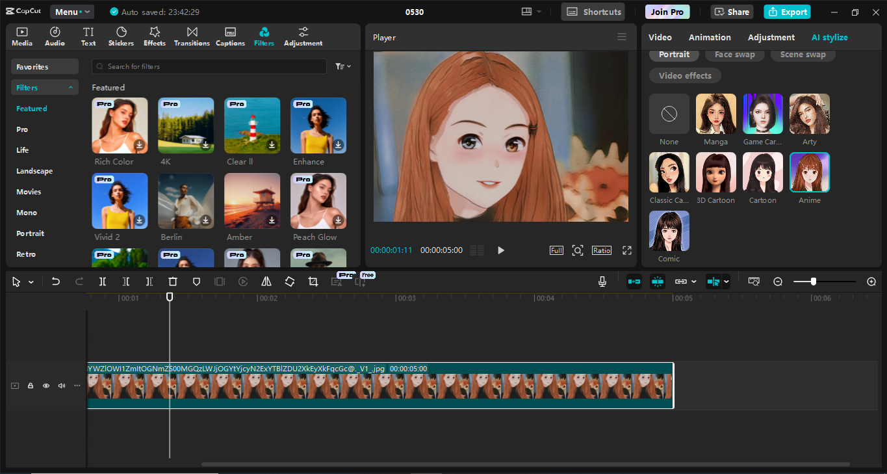The width and height of the screenshot is (887, 474).
Task: Select the Retro filter category
Action: click(x=26, y=254)
